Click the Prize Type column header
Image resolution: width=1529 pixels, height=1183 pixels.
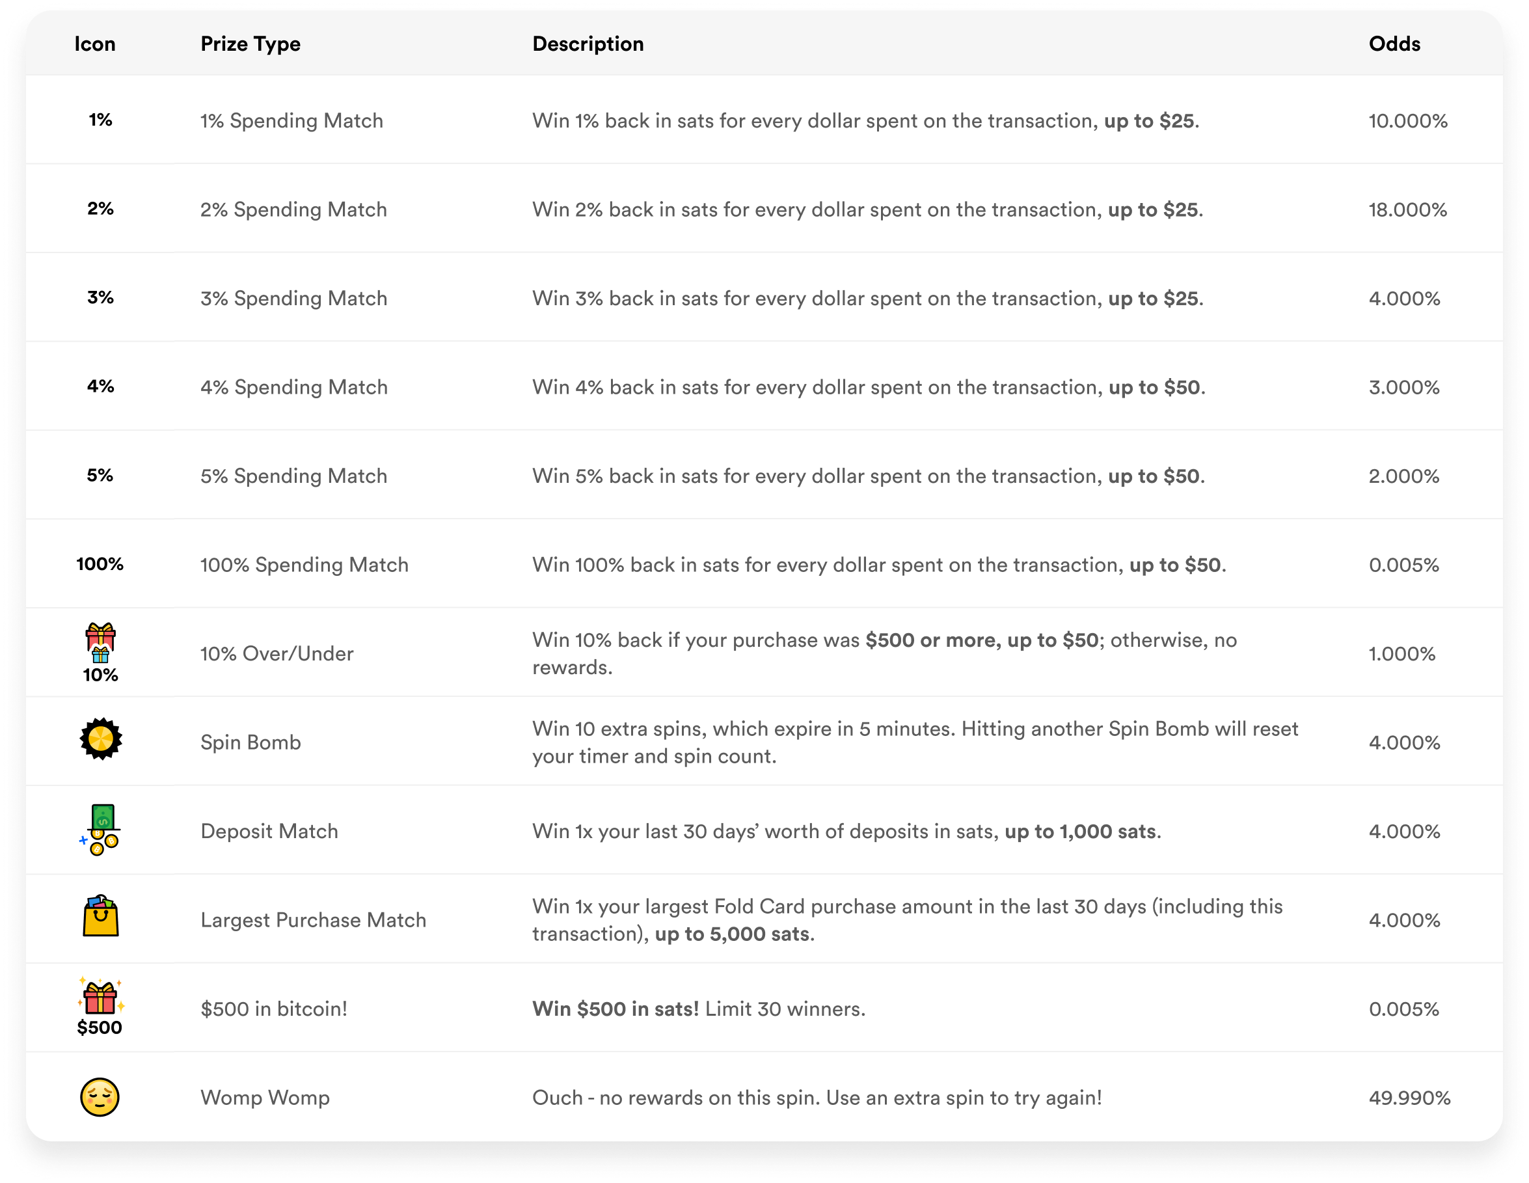(x=250, y=44)
